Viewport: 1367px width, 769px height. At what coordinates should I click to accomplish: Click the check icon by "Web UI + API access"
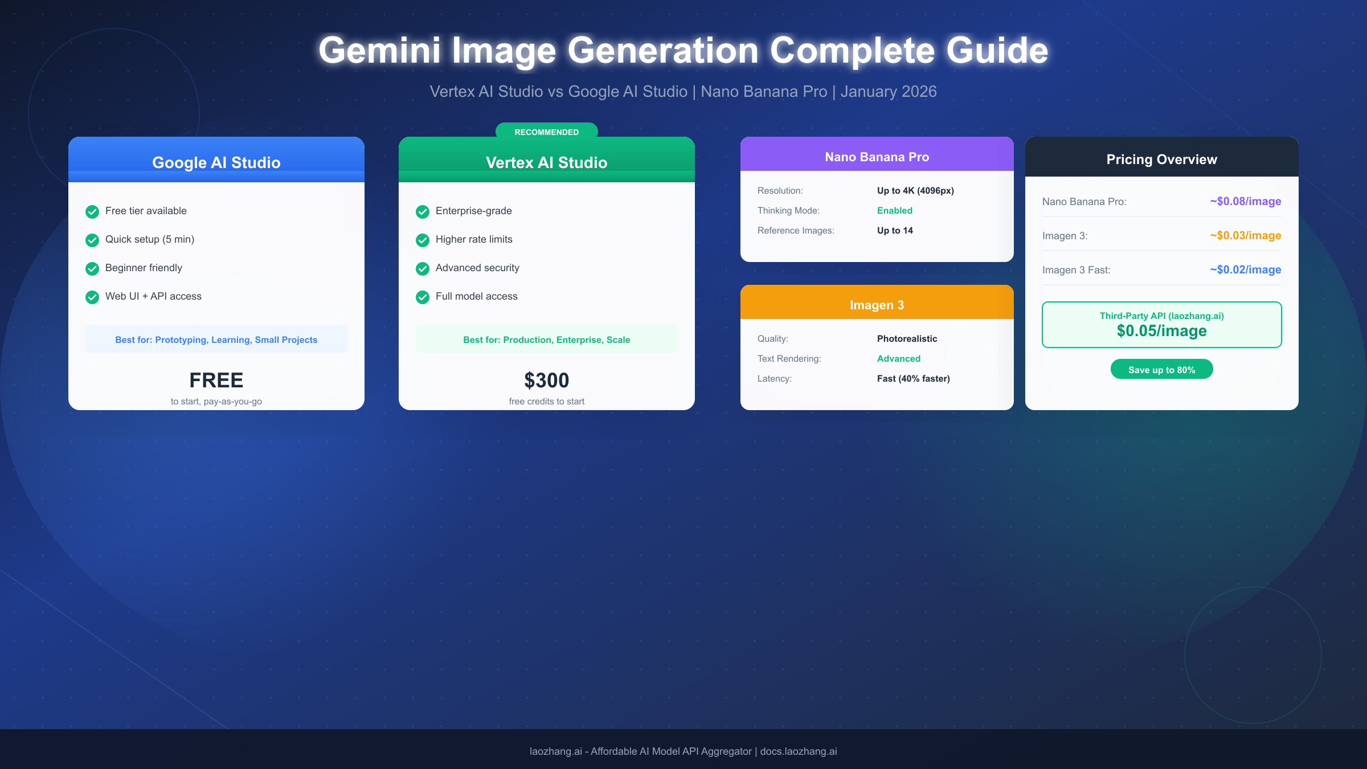pyautogui.click(x=93, y=297)
